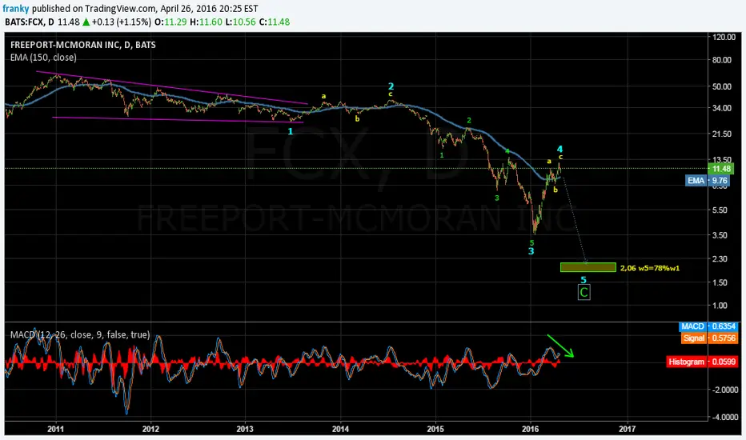Click the "2,06 w5=78%w1" annotation text
Screen dimensions: 746x440
(650, 268)
